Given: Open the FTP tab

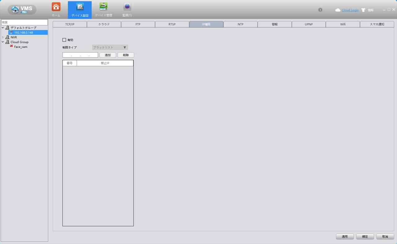Looking at the screenshot, I should click(138, 24).
